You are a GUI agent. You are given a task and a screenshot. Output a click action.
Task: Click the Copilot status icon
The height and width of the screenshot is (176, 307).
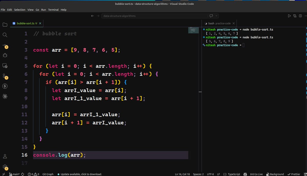point(245,174)
